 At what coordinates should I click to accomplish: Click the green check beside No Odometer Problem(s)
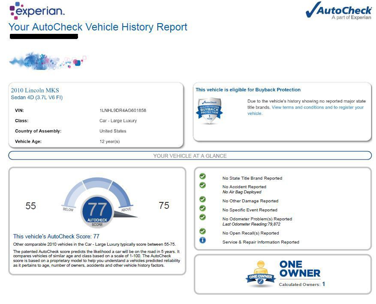click(202, 217)
